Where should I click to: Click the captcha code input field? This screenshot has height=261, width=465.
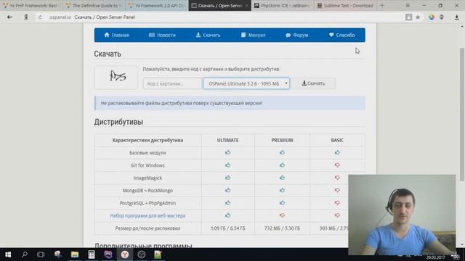pyautogui.click(x=173, y=83)
